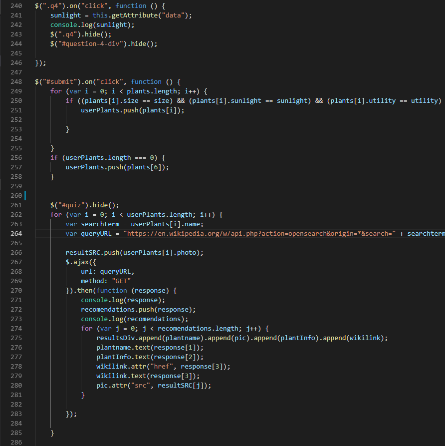Image resolution: width=445 pixels, height=446 pixels.
Task: Place cursor on empty line 260
Action: [150, 196]
